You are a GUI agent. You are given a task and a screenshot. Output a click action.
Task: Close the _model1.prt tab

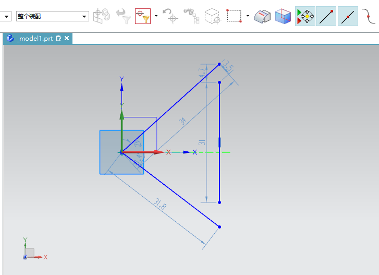coord(67,38)
